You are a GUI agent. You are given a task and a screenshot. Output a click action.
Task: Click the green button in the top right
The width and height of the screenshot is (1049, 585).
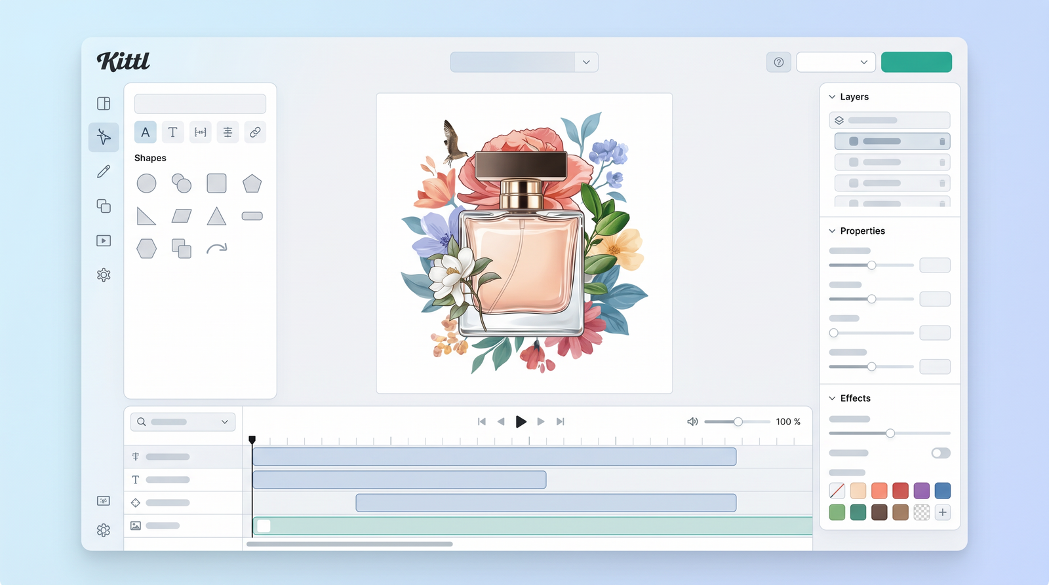pos(917,62)
